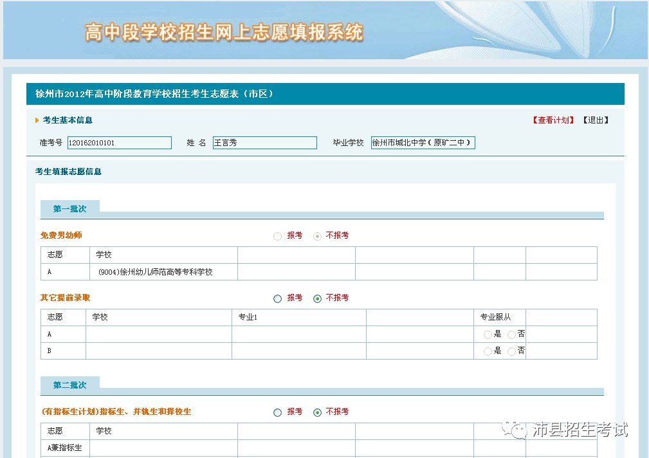Click the orange arrow beside 考生基本信息
The image size is (649, 458).
37,120
